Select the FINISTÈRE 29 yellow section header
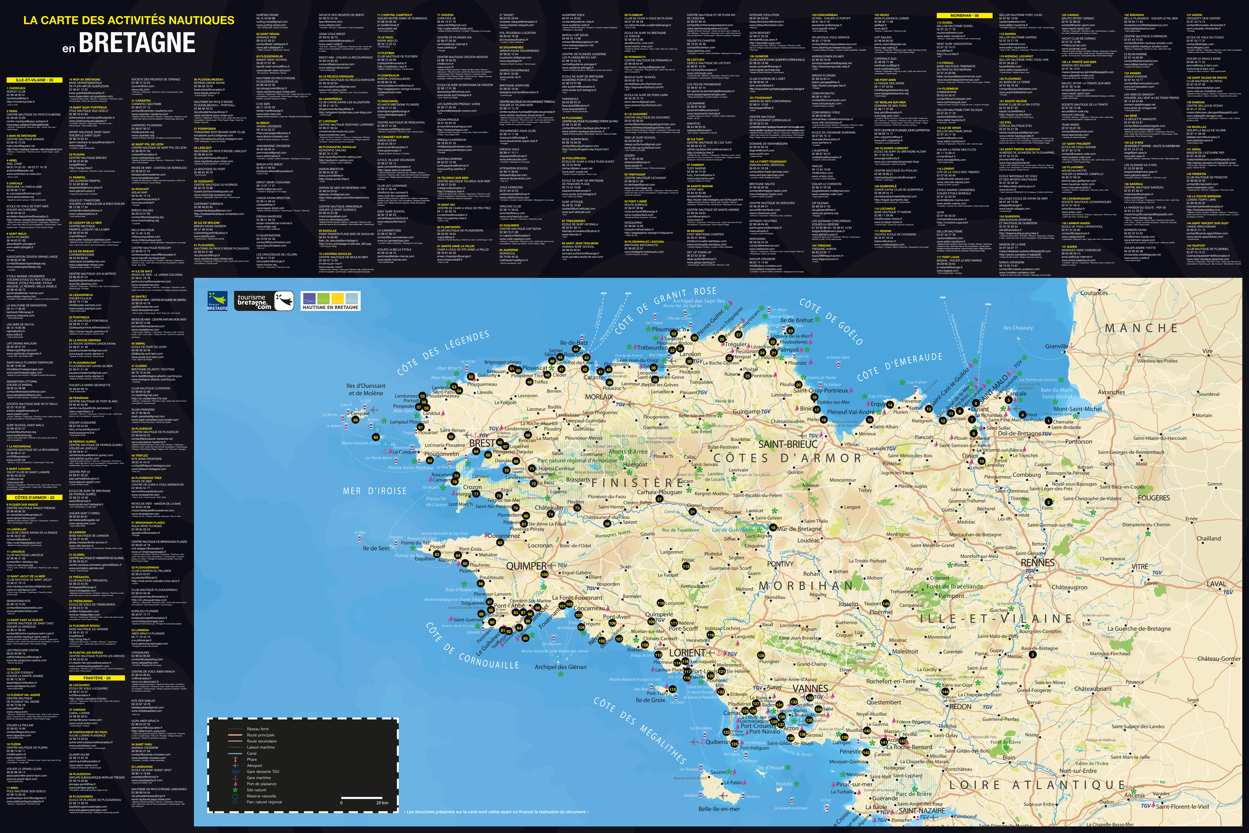Image resolution: width=1249 pixels, height=833 pixels. point(97,678)
